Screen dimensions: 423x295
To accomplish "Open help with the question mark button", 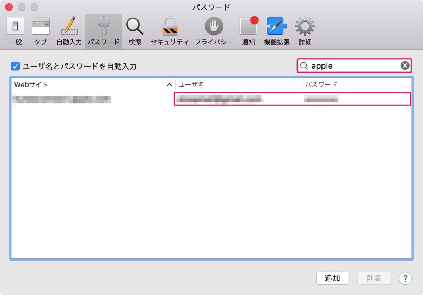I will [x=405, y=278].
